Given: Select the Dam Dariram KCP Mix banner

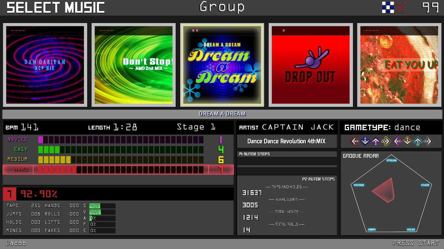Looking at the screenshot, I should tap(45, 65).
